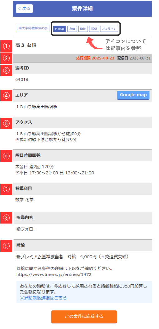Apply with この案件に応募する button
The image size is (159, 329).
tap(84, 316)
